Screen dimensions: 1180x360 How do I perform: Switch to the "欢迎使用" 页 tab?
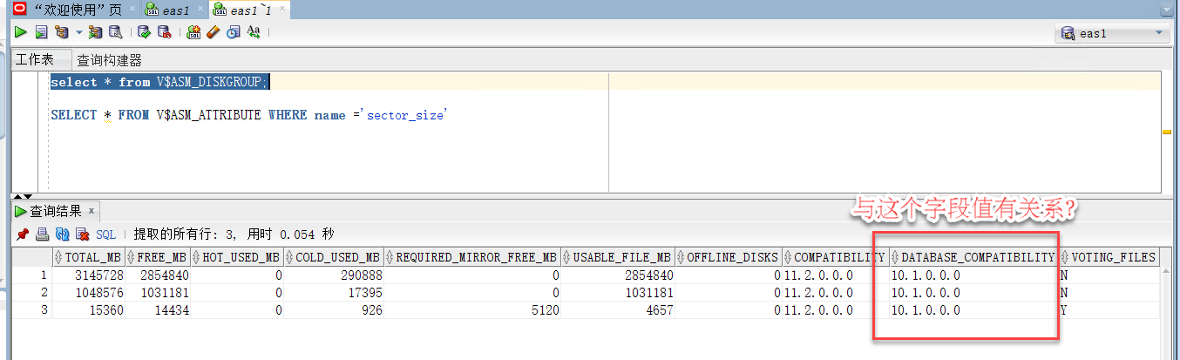77,10
